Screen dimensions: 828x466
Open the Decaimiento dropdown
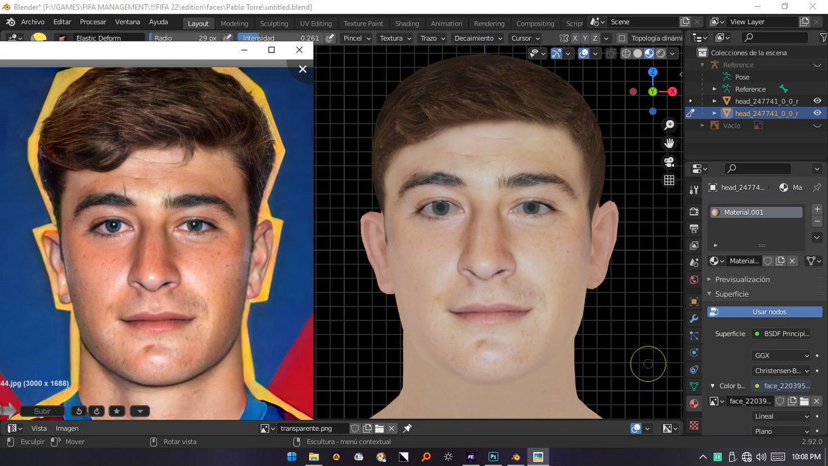pyautogui.click(x=478, y=38)
